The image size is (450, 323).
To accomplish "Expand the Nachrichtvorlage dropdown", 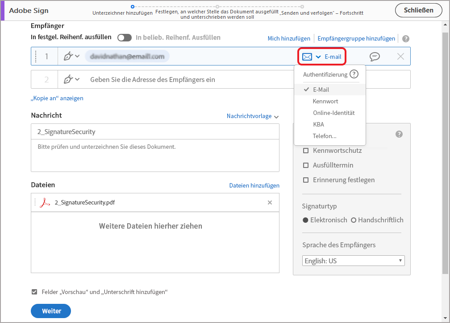I will pos(253,116).
